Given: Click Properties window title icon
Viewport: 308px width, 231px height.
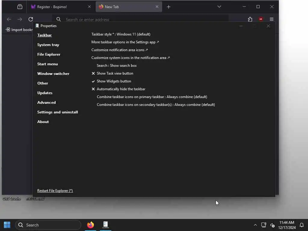Looking at the screenshot, I should point(37,26).
